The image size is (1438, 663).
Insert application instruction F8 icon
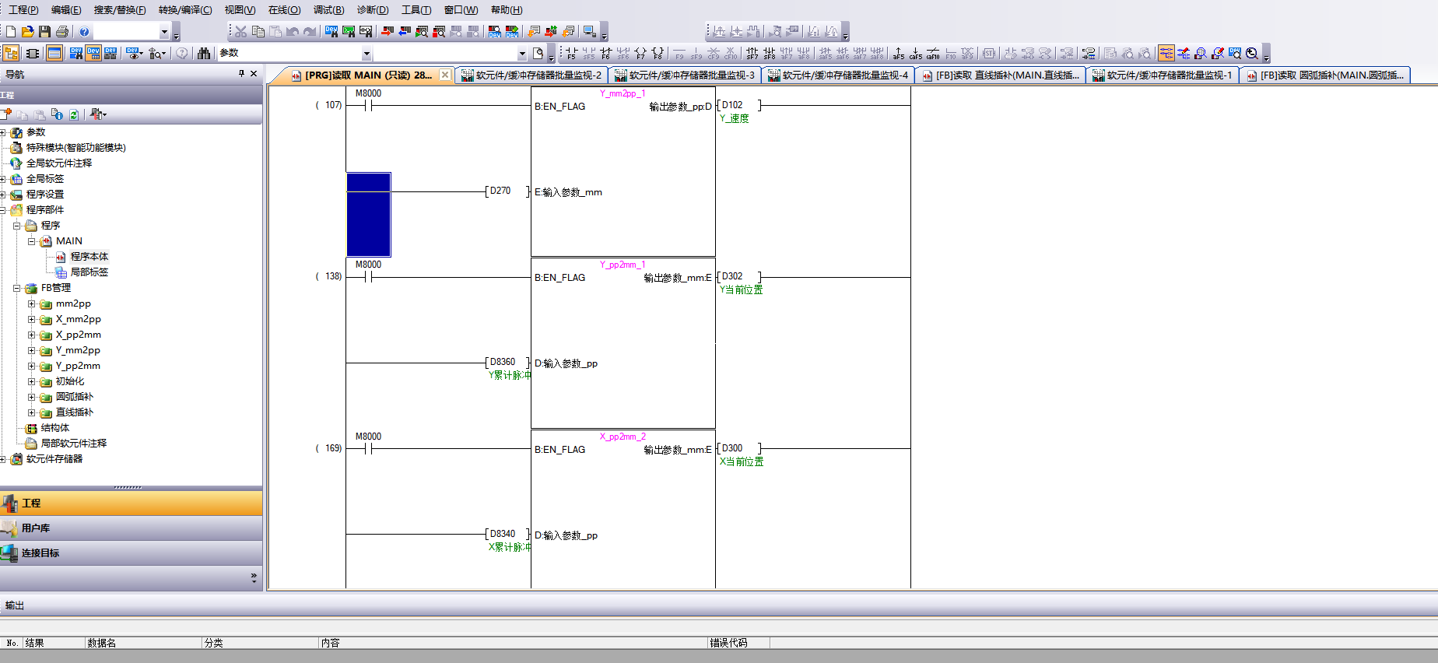point(658,53)
